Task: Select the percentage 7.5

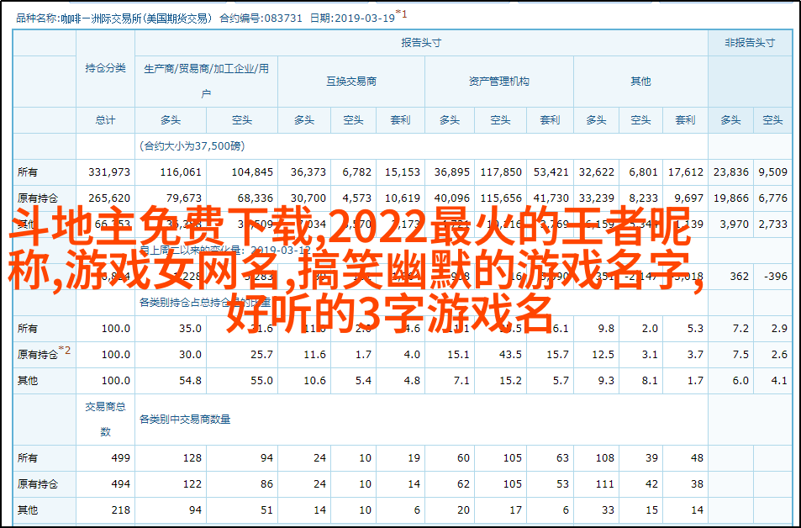Action: [740, 354]
